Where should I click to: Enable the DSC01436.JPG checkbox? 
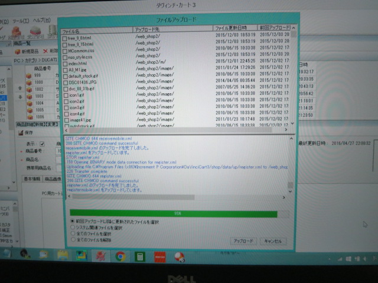[x=65, y=82]
